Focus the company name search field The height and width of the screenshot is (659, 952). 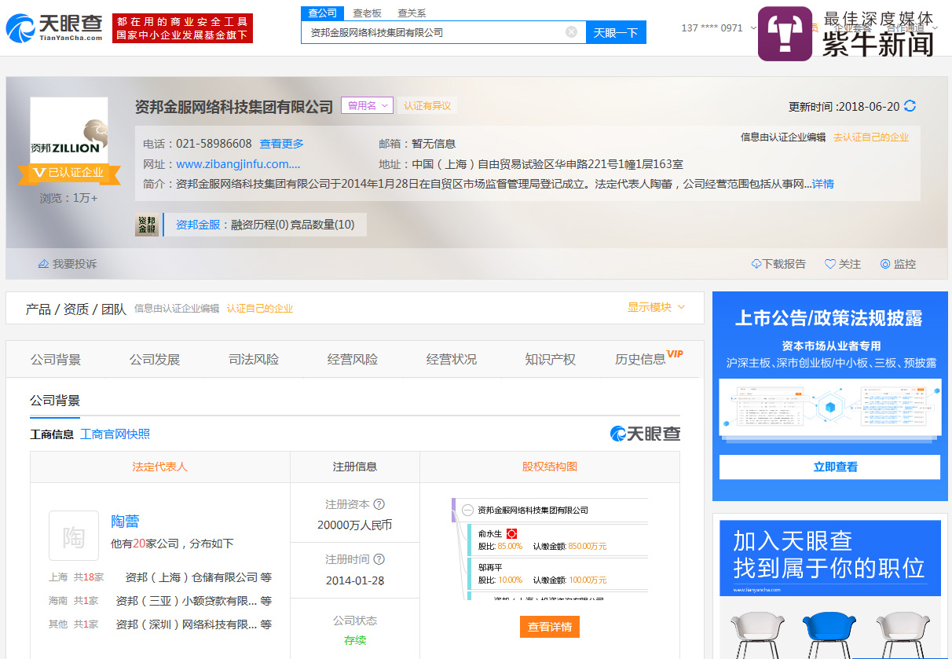tap(443, 32)
